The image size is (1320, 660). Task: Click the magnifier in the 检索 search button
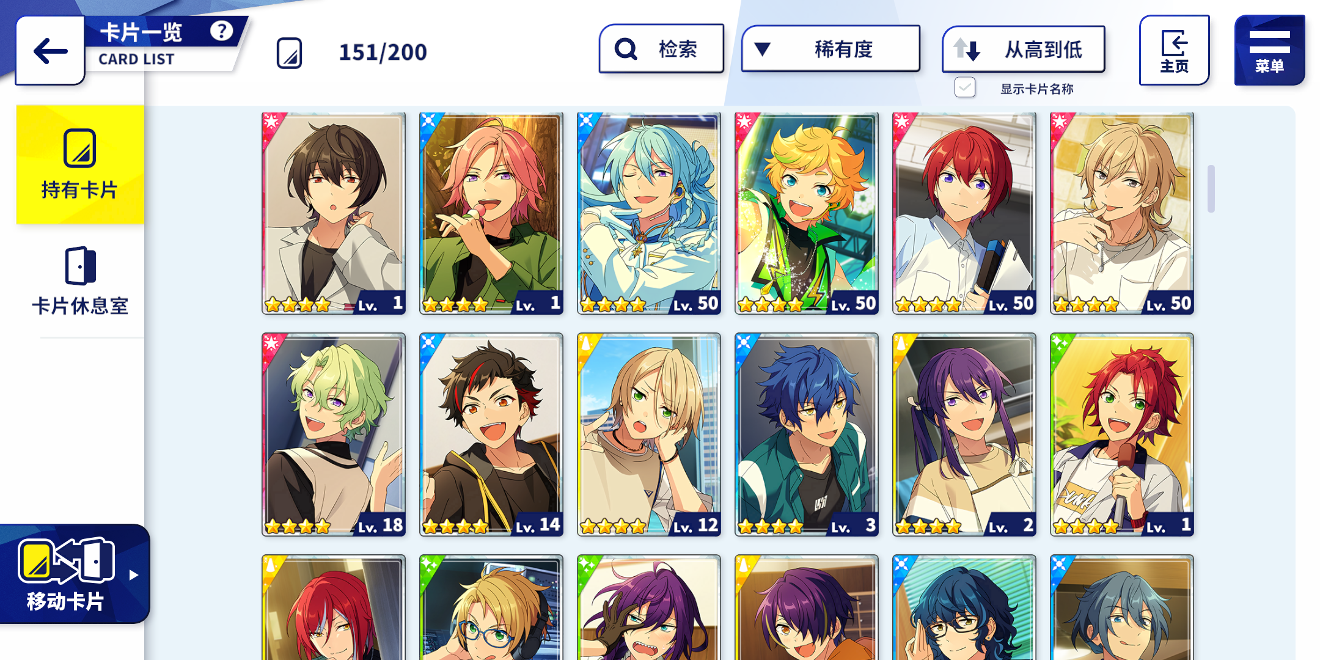pos(626,49)
